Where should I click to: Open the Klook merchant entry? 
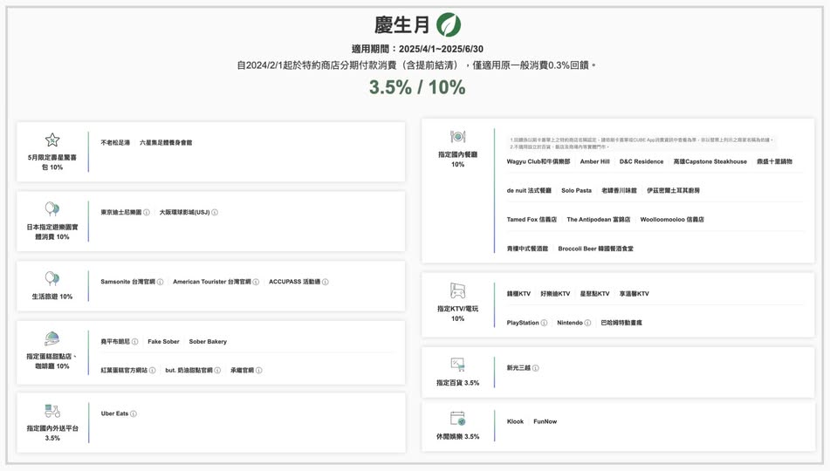pyautogui.click(x=516, y=421)
